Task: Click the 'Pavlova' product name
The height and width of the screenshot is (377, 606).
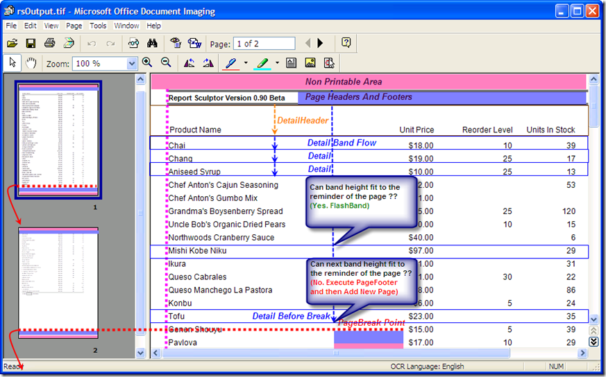Action: point(181,342)
